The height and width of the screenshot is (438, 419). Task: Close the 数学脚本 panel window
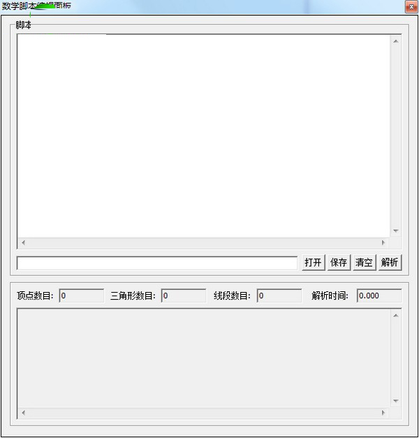coord(411,6)
